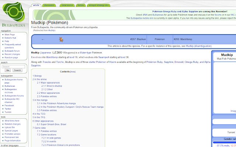Viewport: 236px width, 147px height.
Task: Open Help link in navigation
Action: click(7, 41)
